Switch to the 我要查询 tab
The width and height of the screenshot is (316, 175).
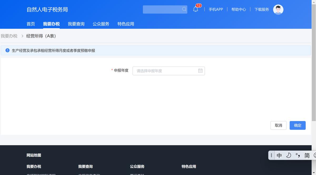pos(76,24)
